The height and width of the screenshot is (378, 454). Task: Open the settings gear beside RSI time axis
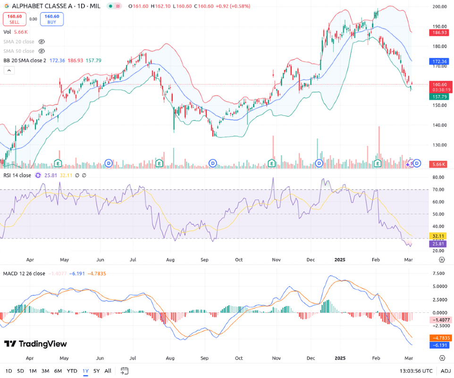point(442,259)
